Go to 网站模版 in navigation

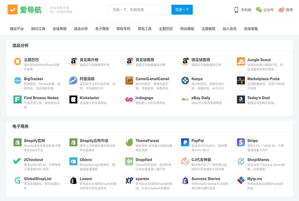click(x=187, y=29)
